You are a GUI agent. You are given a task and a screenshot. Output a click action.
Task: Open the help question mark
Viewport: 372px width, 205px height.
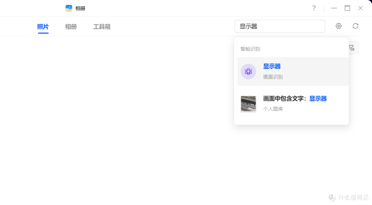(x=314, y=8)
